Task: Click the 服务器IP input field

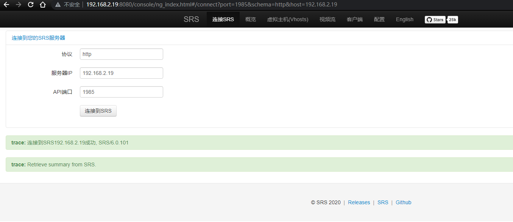Action: pyautogui.click(x=122, y=73)
